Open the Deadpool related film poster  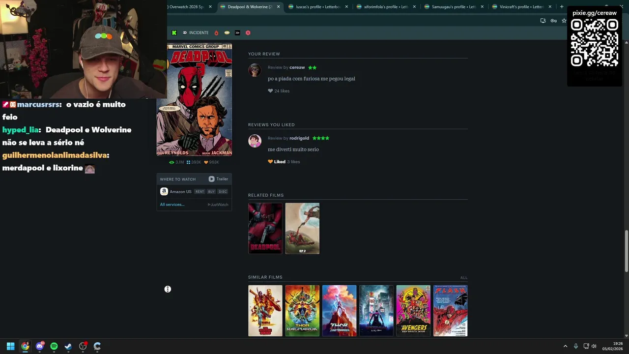coord(265,229)
